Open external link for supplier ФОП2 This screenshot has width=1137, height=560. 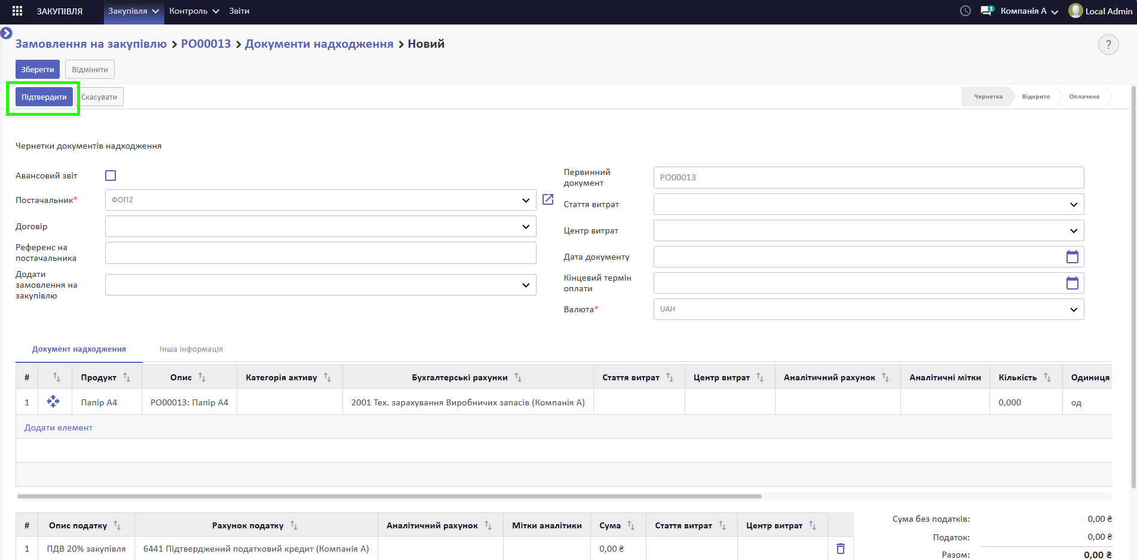tap(548, 199)
